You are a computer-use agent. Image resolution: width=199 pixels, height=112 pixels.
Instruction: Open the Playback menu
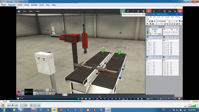[x=12, y=5]
